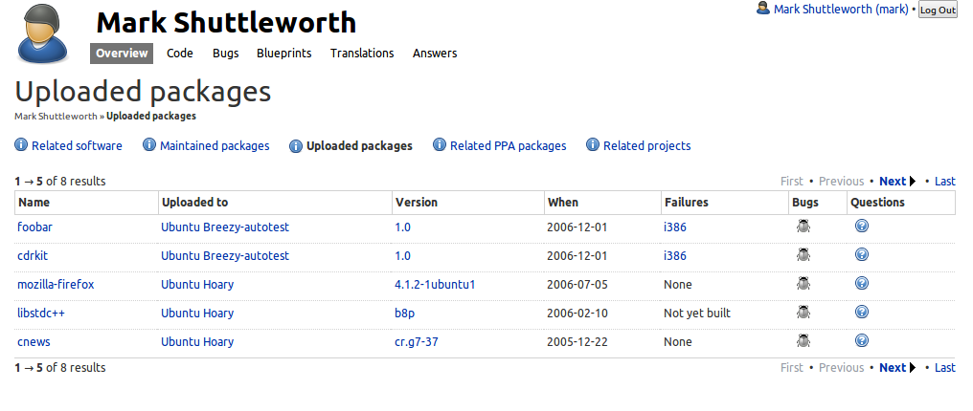The width and height of the screenshot is (973, 411).
Task: Open questions icon for cdrkit row
Action: pyautogui.click(x=862, y=256)
